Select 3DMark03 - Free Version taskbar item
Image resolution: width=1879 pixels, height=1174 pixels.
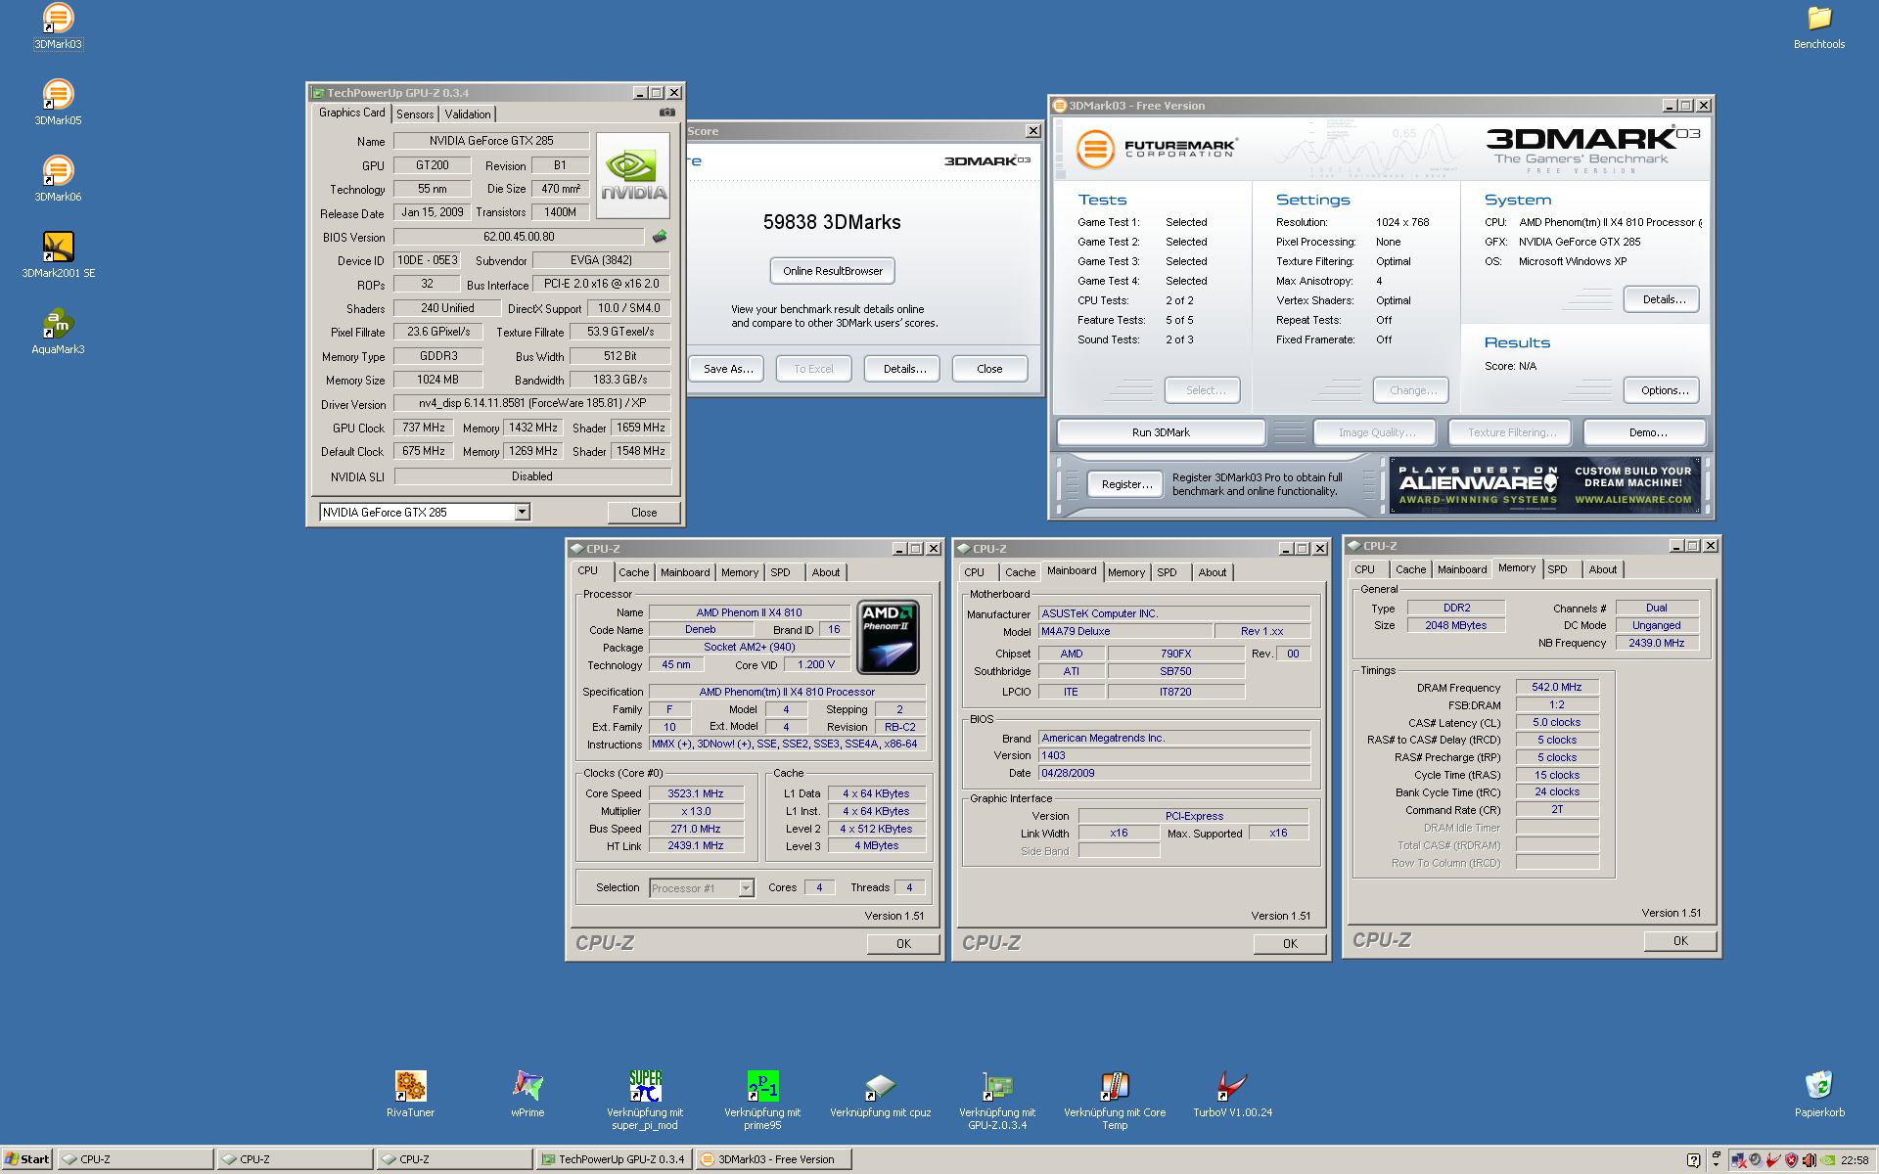pos(774,1159)
